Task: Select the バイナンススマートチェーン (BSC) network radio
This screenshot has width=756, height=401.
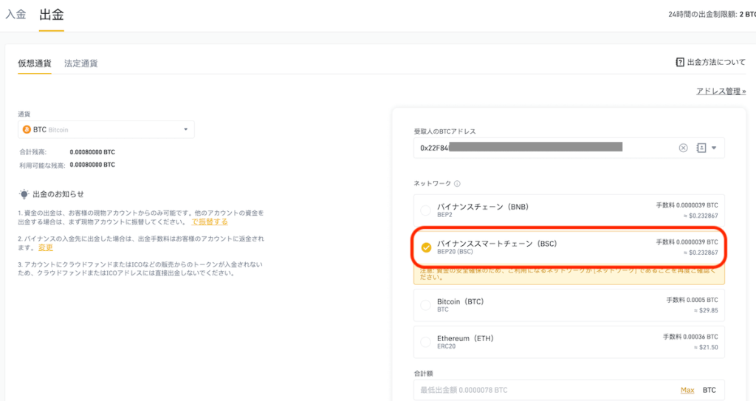Action: pos(426,247)
